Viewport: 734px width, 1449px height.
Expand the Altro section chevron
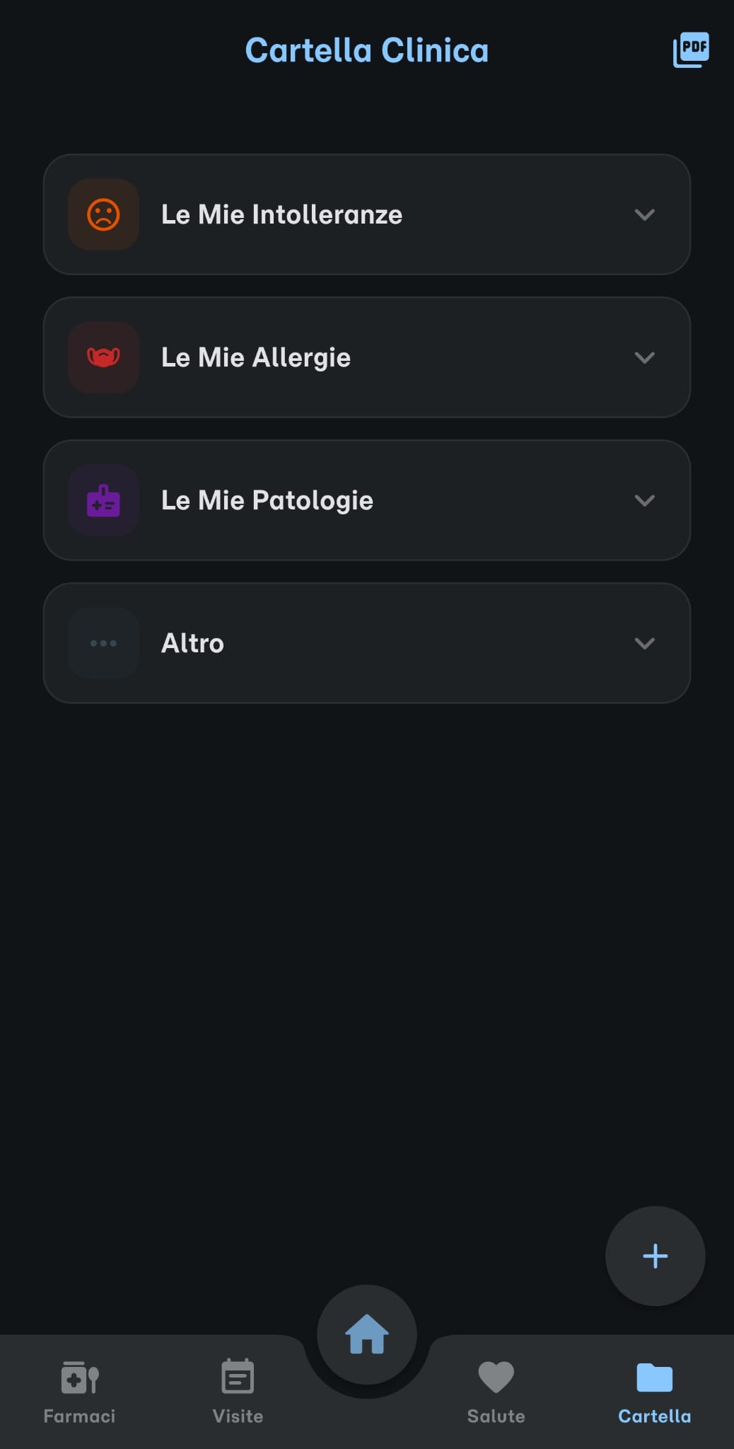[644, 643]
